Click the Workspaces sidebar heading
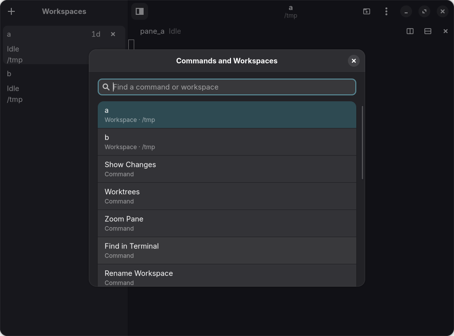 (64, 11)
